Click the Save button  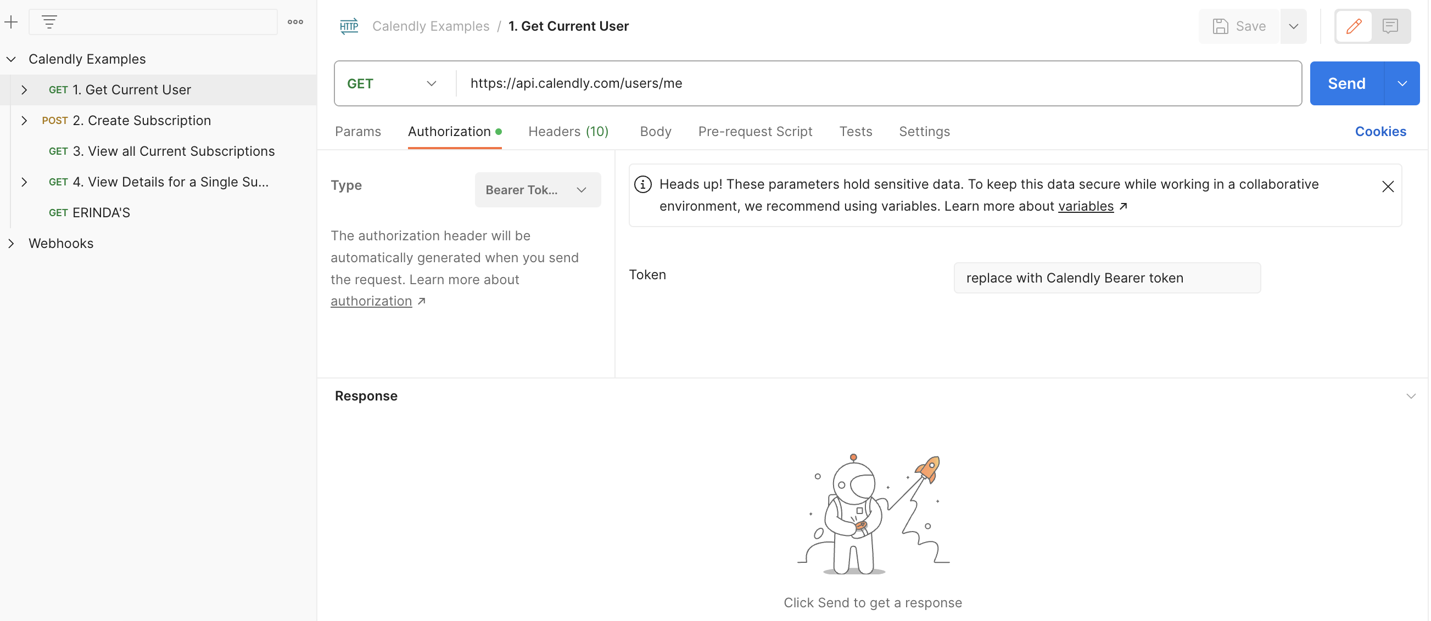tap(1239, 26)
